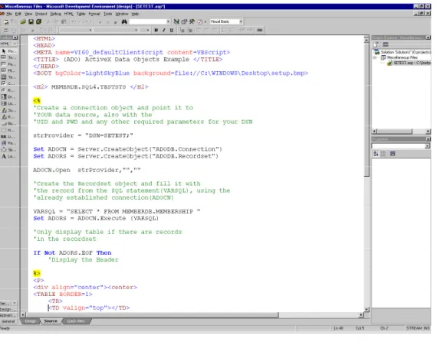
Task: Click the Save All icon
Action: (x=38, y=21)
